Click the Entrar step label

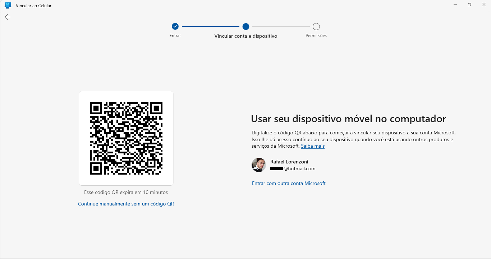point(175,36)
